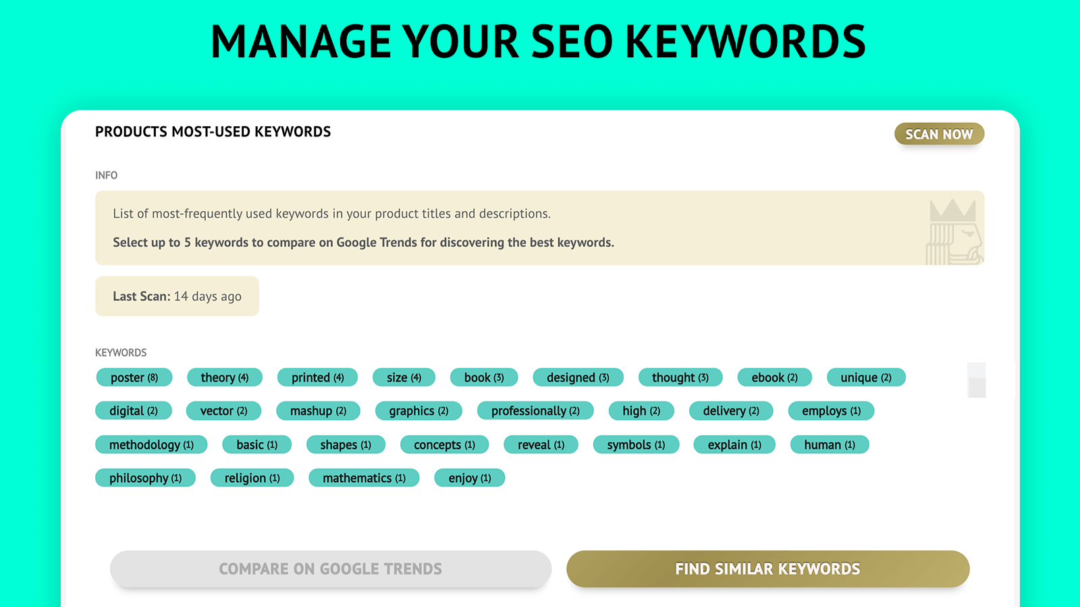Select the 'mathematics' keyword tag
This screenshot has width=1080, height=607.
[x=364, y=478]
